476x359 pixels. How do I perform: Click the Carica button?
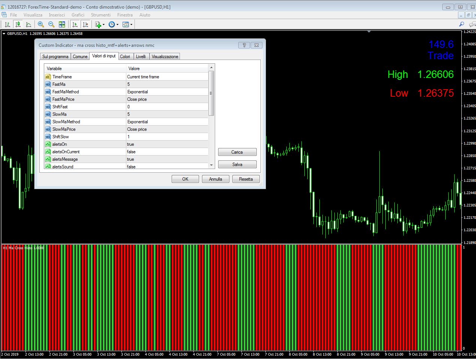point(237,152)
